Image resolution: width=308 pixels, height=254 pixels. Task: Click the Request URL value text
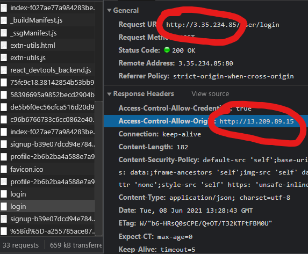[x=223, y=25]
